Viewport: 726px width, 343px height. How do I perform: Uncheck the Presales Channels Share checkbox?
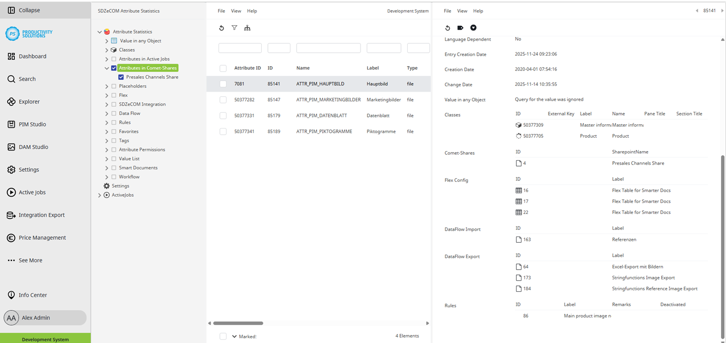click(121, 77)
